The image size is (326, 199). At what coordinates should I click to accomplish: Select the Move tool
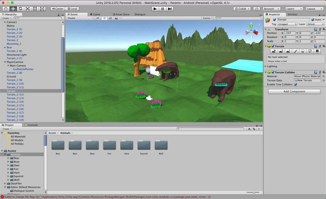(x=13, y=9)
